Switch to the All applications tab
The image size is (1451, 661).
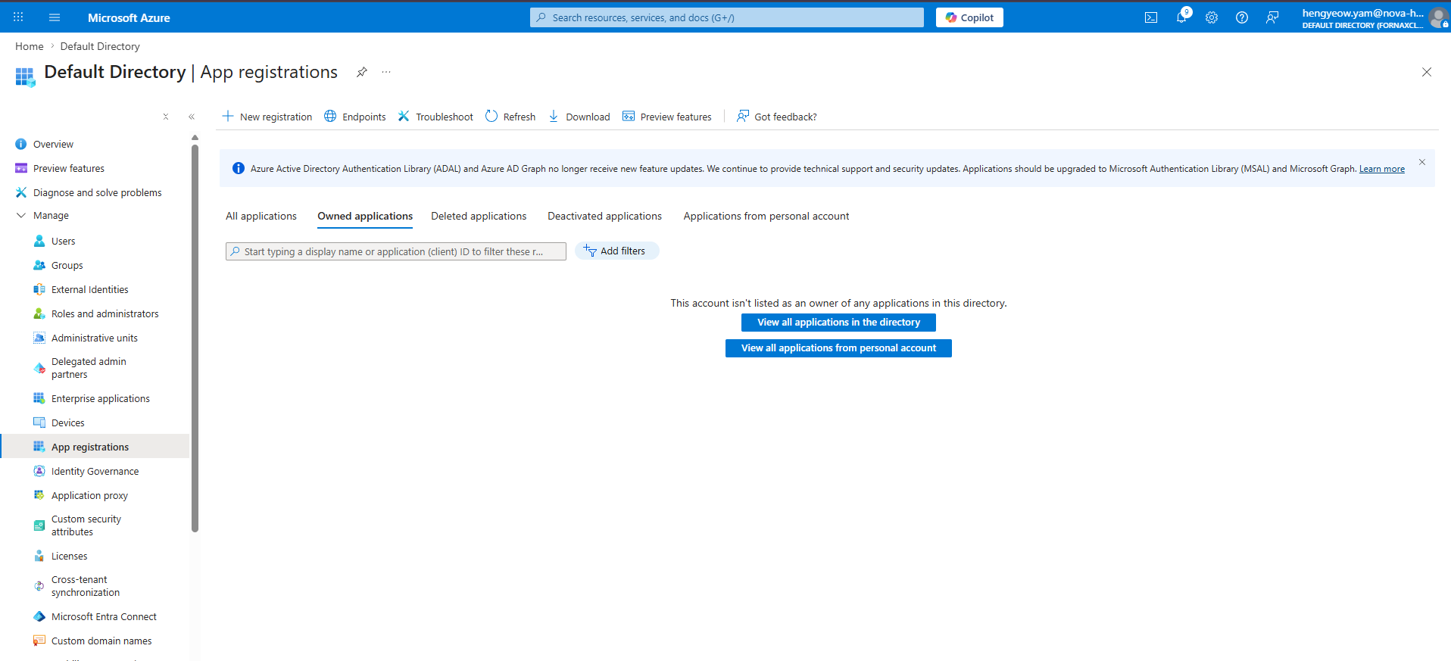point(261,217)
